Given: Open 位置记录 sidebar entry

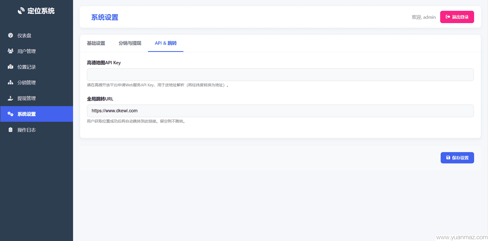Looking at the screenshot, I should point(37,67).
